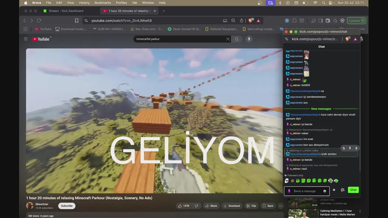
Task: Open Brave Rewards triangle icon in main window
Action: click(x=258, y=21)
